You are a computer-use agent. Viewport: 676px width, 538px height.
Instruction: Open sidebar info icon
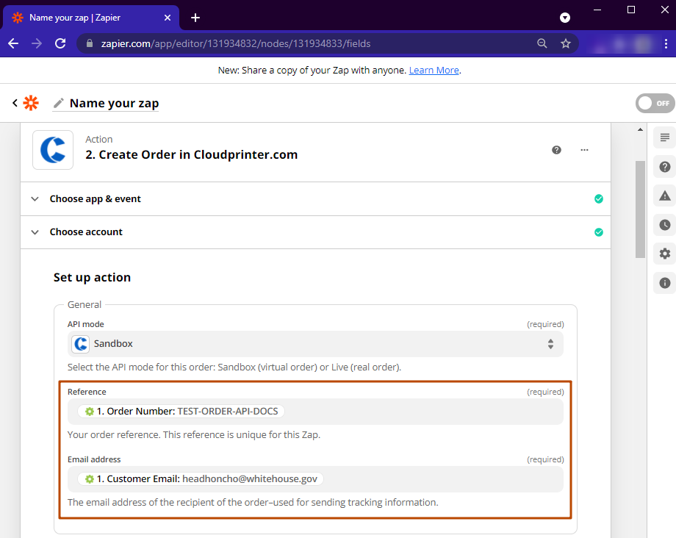click(665, 283)
